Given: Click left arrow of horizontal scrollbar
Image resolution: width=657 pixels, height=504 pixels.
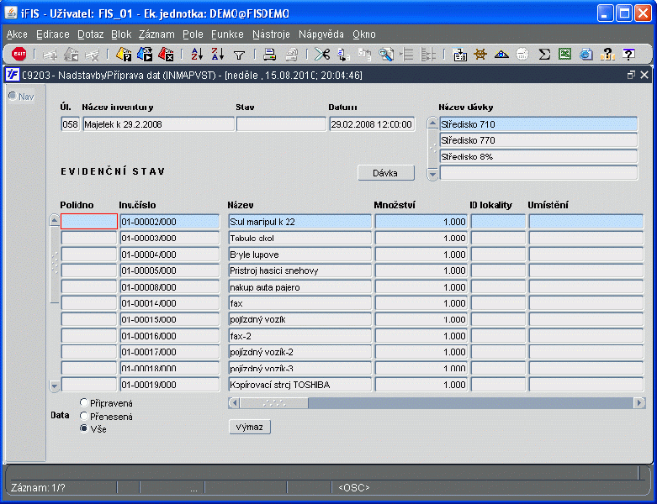Looking at the screenshot, I should (234, 403).
